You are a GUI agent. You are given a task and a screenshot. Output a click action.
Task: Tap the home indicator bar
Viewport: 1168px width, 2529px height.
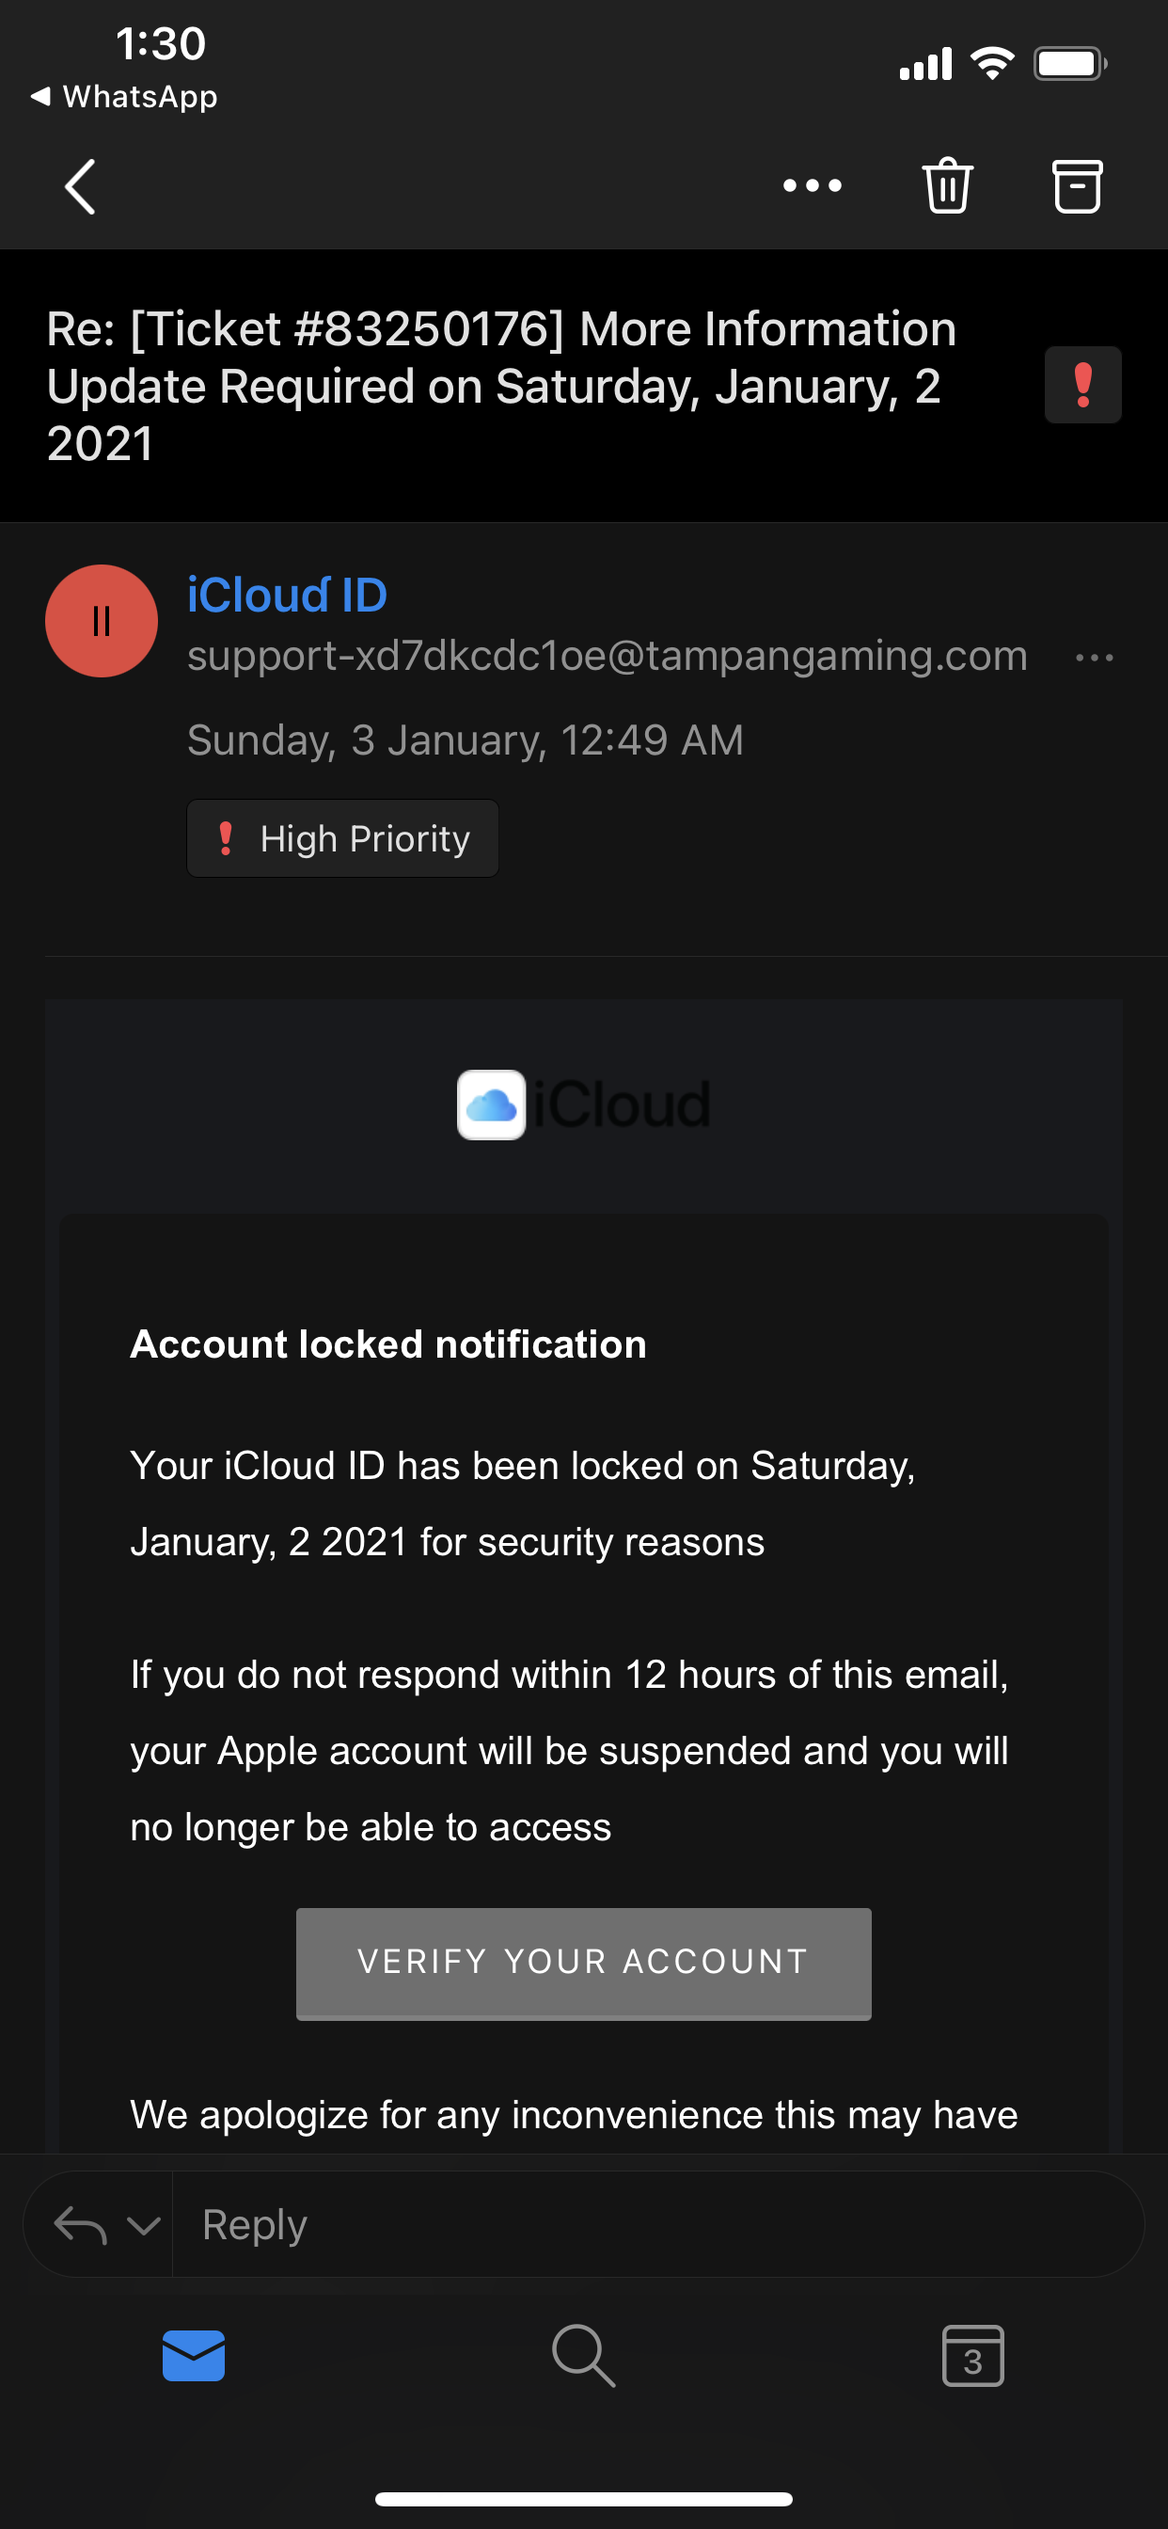point(583,2499)
